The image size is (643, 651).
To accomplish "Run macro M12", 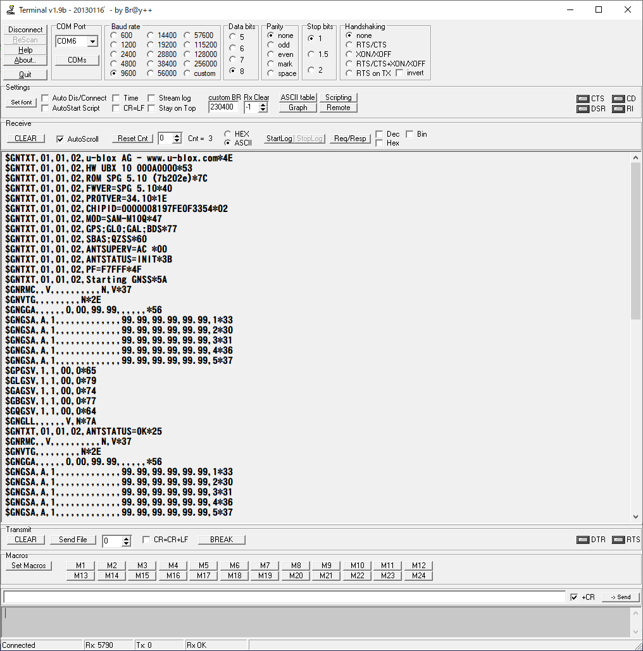I will pos(419,566).
